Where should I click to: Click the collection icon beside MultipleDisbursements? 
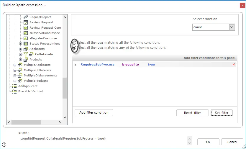(20, 76)
